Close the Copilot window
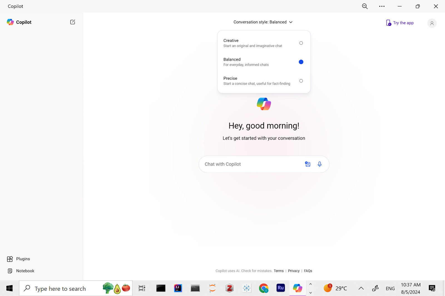Viewport: 445px width, 296px height. point(436,6)
